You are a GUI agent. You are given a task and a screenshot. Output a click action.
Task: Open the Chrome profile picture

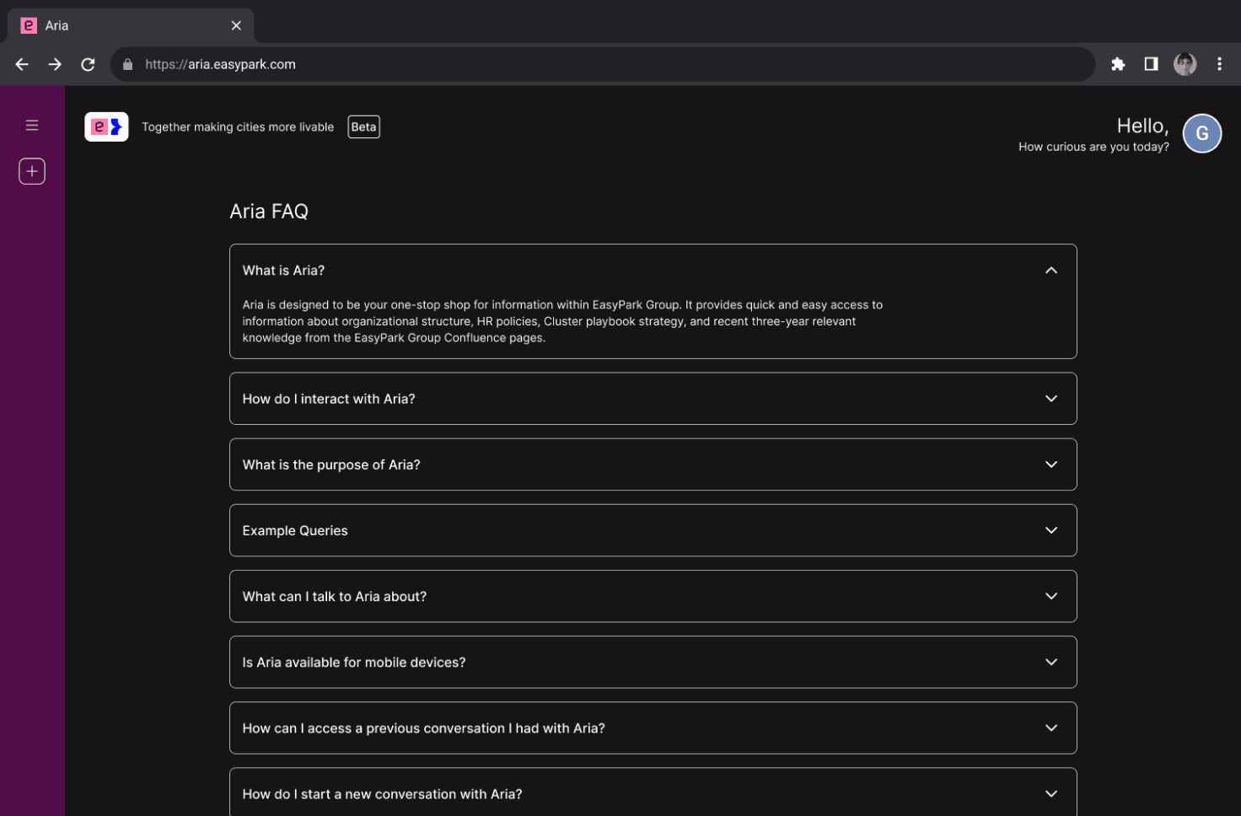(1185, 64)
